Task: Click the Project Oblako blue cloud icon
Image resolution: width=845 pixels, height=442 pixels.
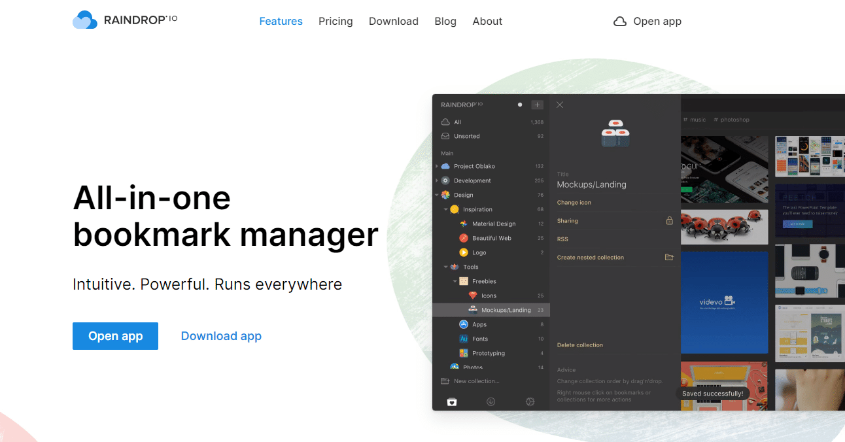Action: (x=445, y=166)
